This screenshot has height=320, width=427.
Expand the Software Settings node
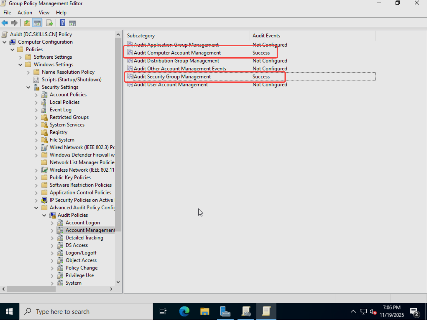(x=20, y=57)
